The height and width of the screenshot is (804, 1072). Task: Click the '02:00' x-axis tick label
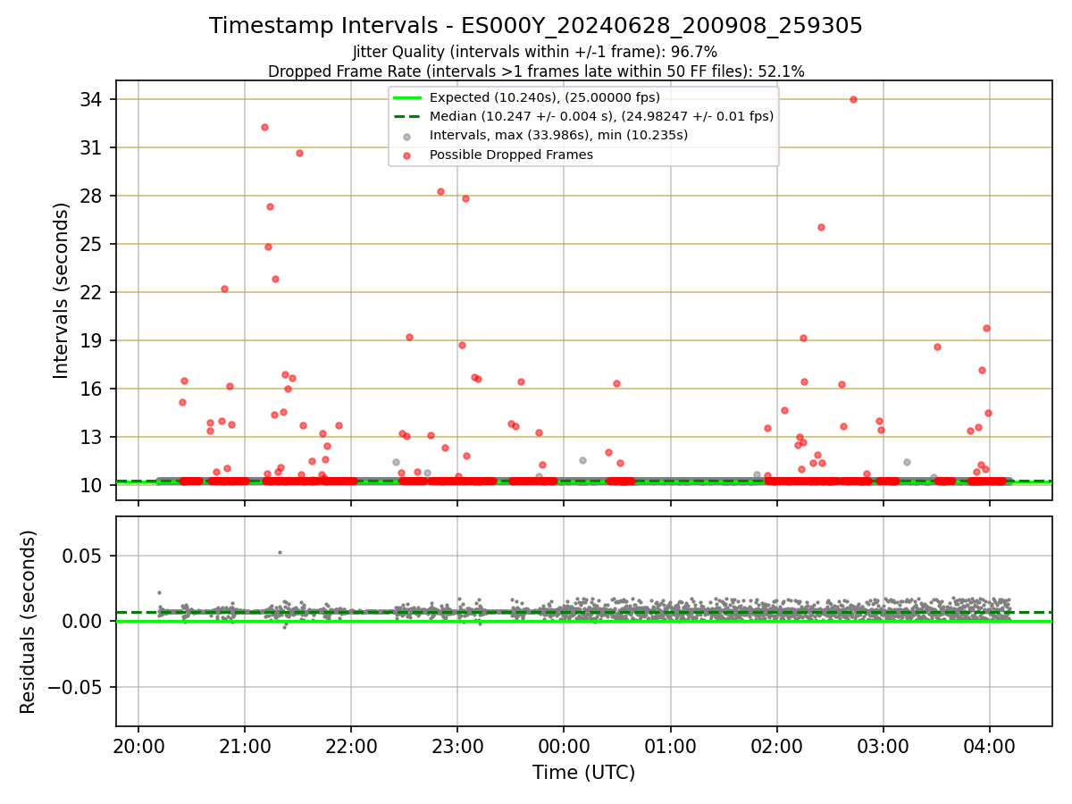(x=777, y=746)
